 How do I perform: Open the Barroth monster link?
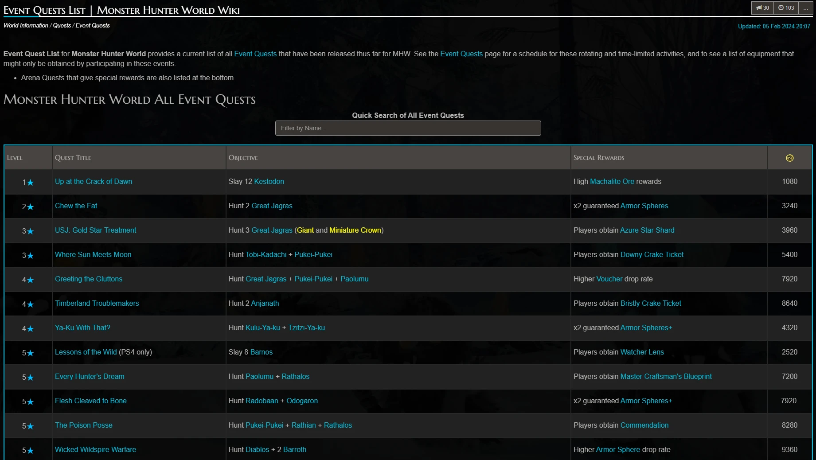[295, 449]
